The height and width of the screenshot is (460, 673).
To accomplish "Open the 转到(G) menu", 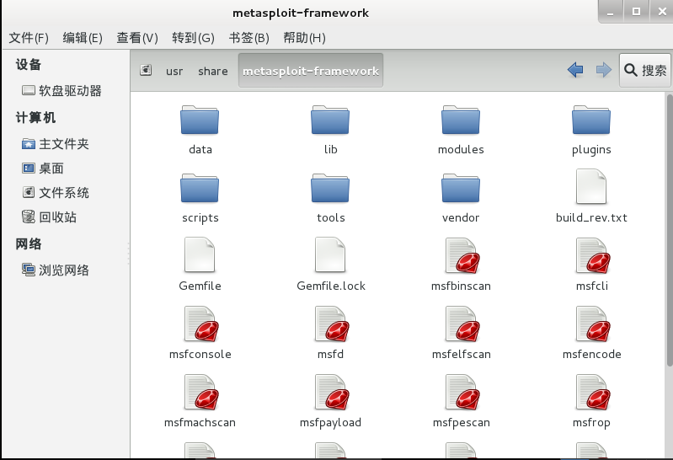I will 193,38.
